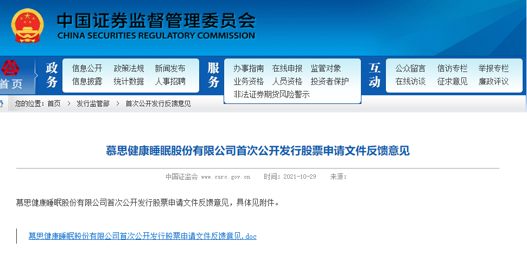The width and height of the screenshot is (527, 268).
Task: Click the 中国证券监督管理委员会 banner title
Action: [156, 21]
